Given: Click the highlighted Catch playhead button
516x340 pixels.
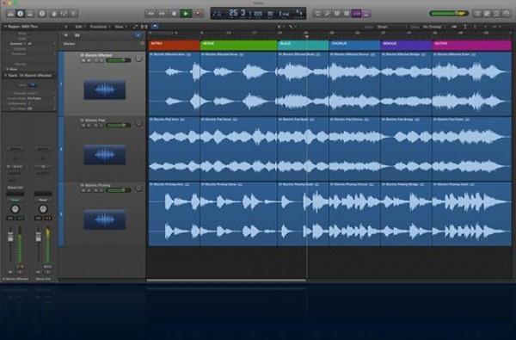Looking at the screenshot, I should 155,27.
